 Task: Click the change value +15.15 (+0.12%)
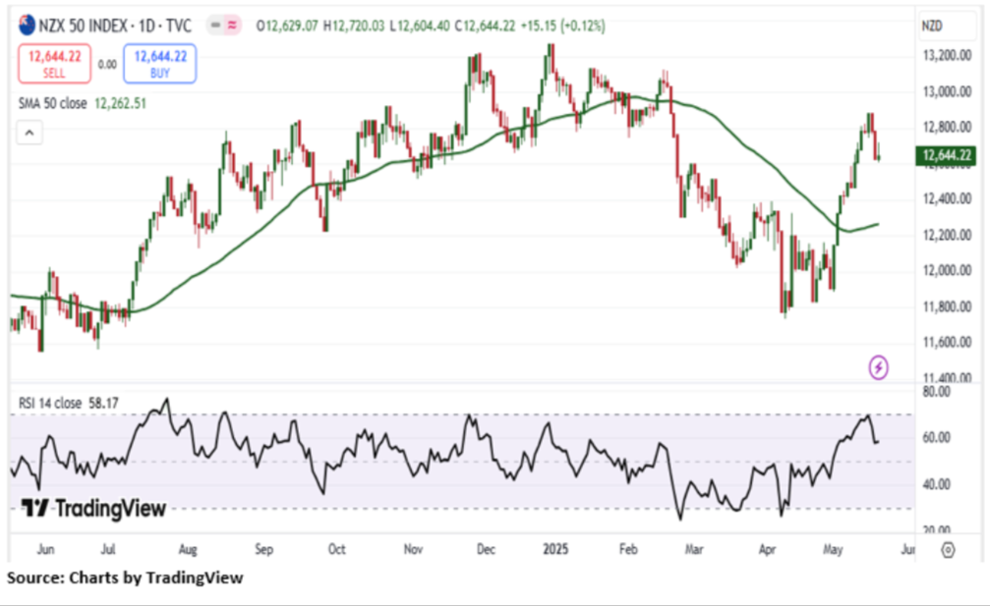click(x=562, y=26)
